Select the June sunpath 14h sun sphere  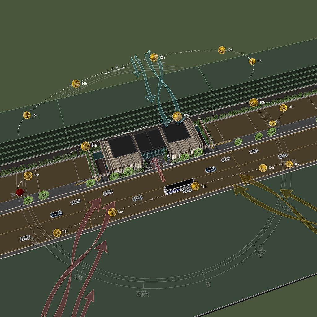(x=76, y=84)
